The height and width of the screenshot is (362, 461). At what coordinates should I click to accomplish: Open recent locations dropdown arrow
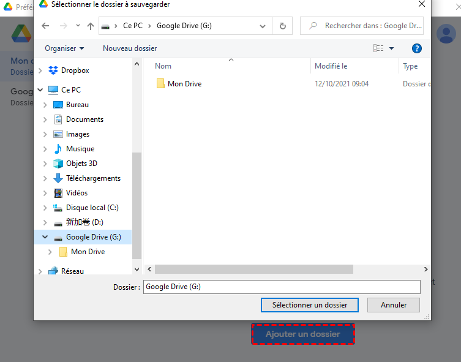click(78, 26)
